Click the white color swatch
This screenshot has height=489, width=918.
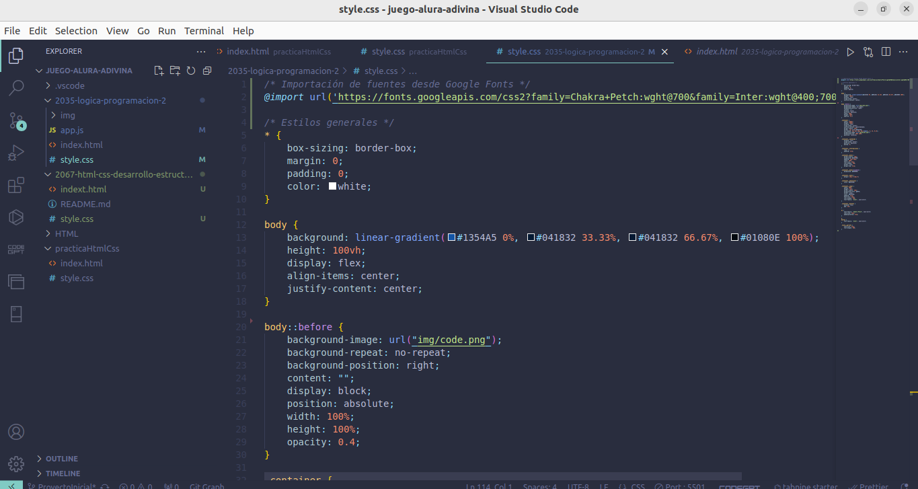pyautogui.click(x=332, y=186)
